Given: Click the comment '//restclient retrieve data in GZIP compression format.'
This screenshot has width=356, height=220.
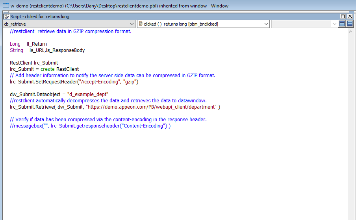Looking at the screenshot, I should coord(70,31).
